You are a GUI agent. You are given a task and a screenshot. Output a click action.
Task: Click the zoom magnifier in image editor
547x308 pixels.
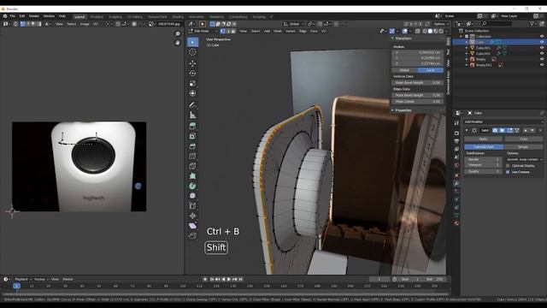pos(178,34)
